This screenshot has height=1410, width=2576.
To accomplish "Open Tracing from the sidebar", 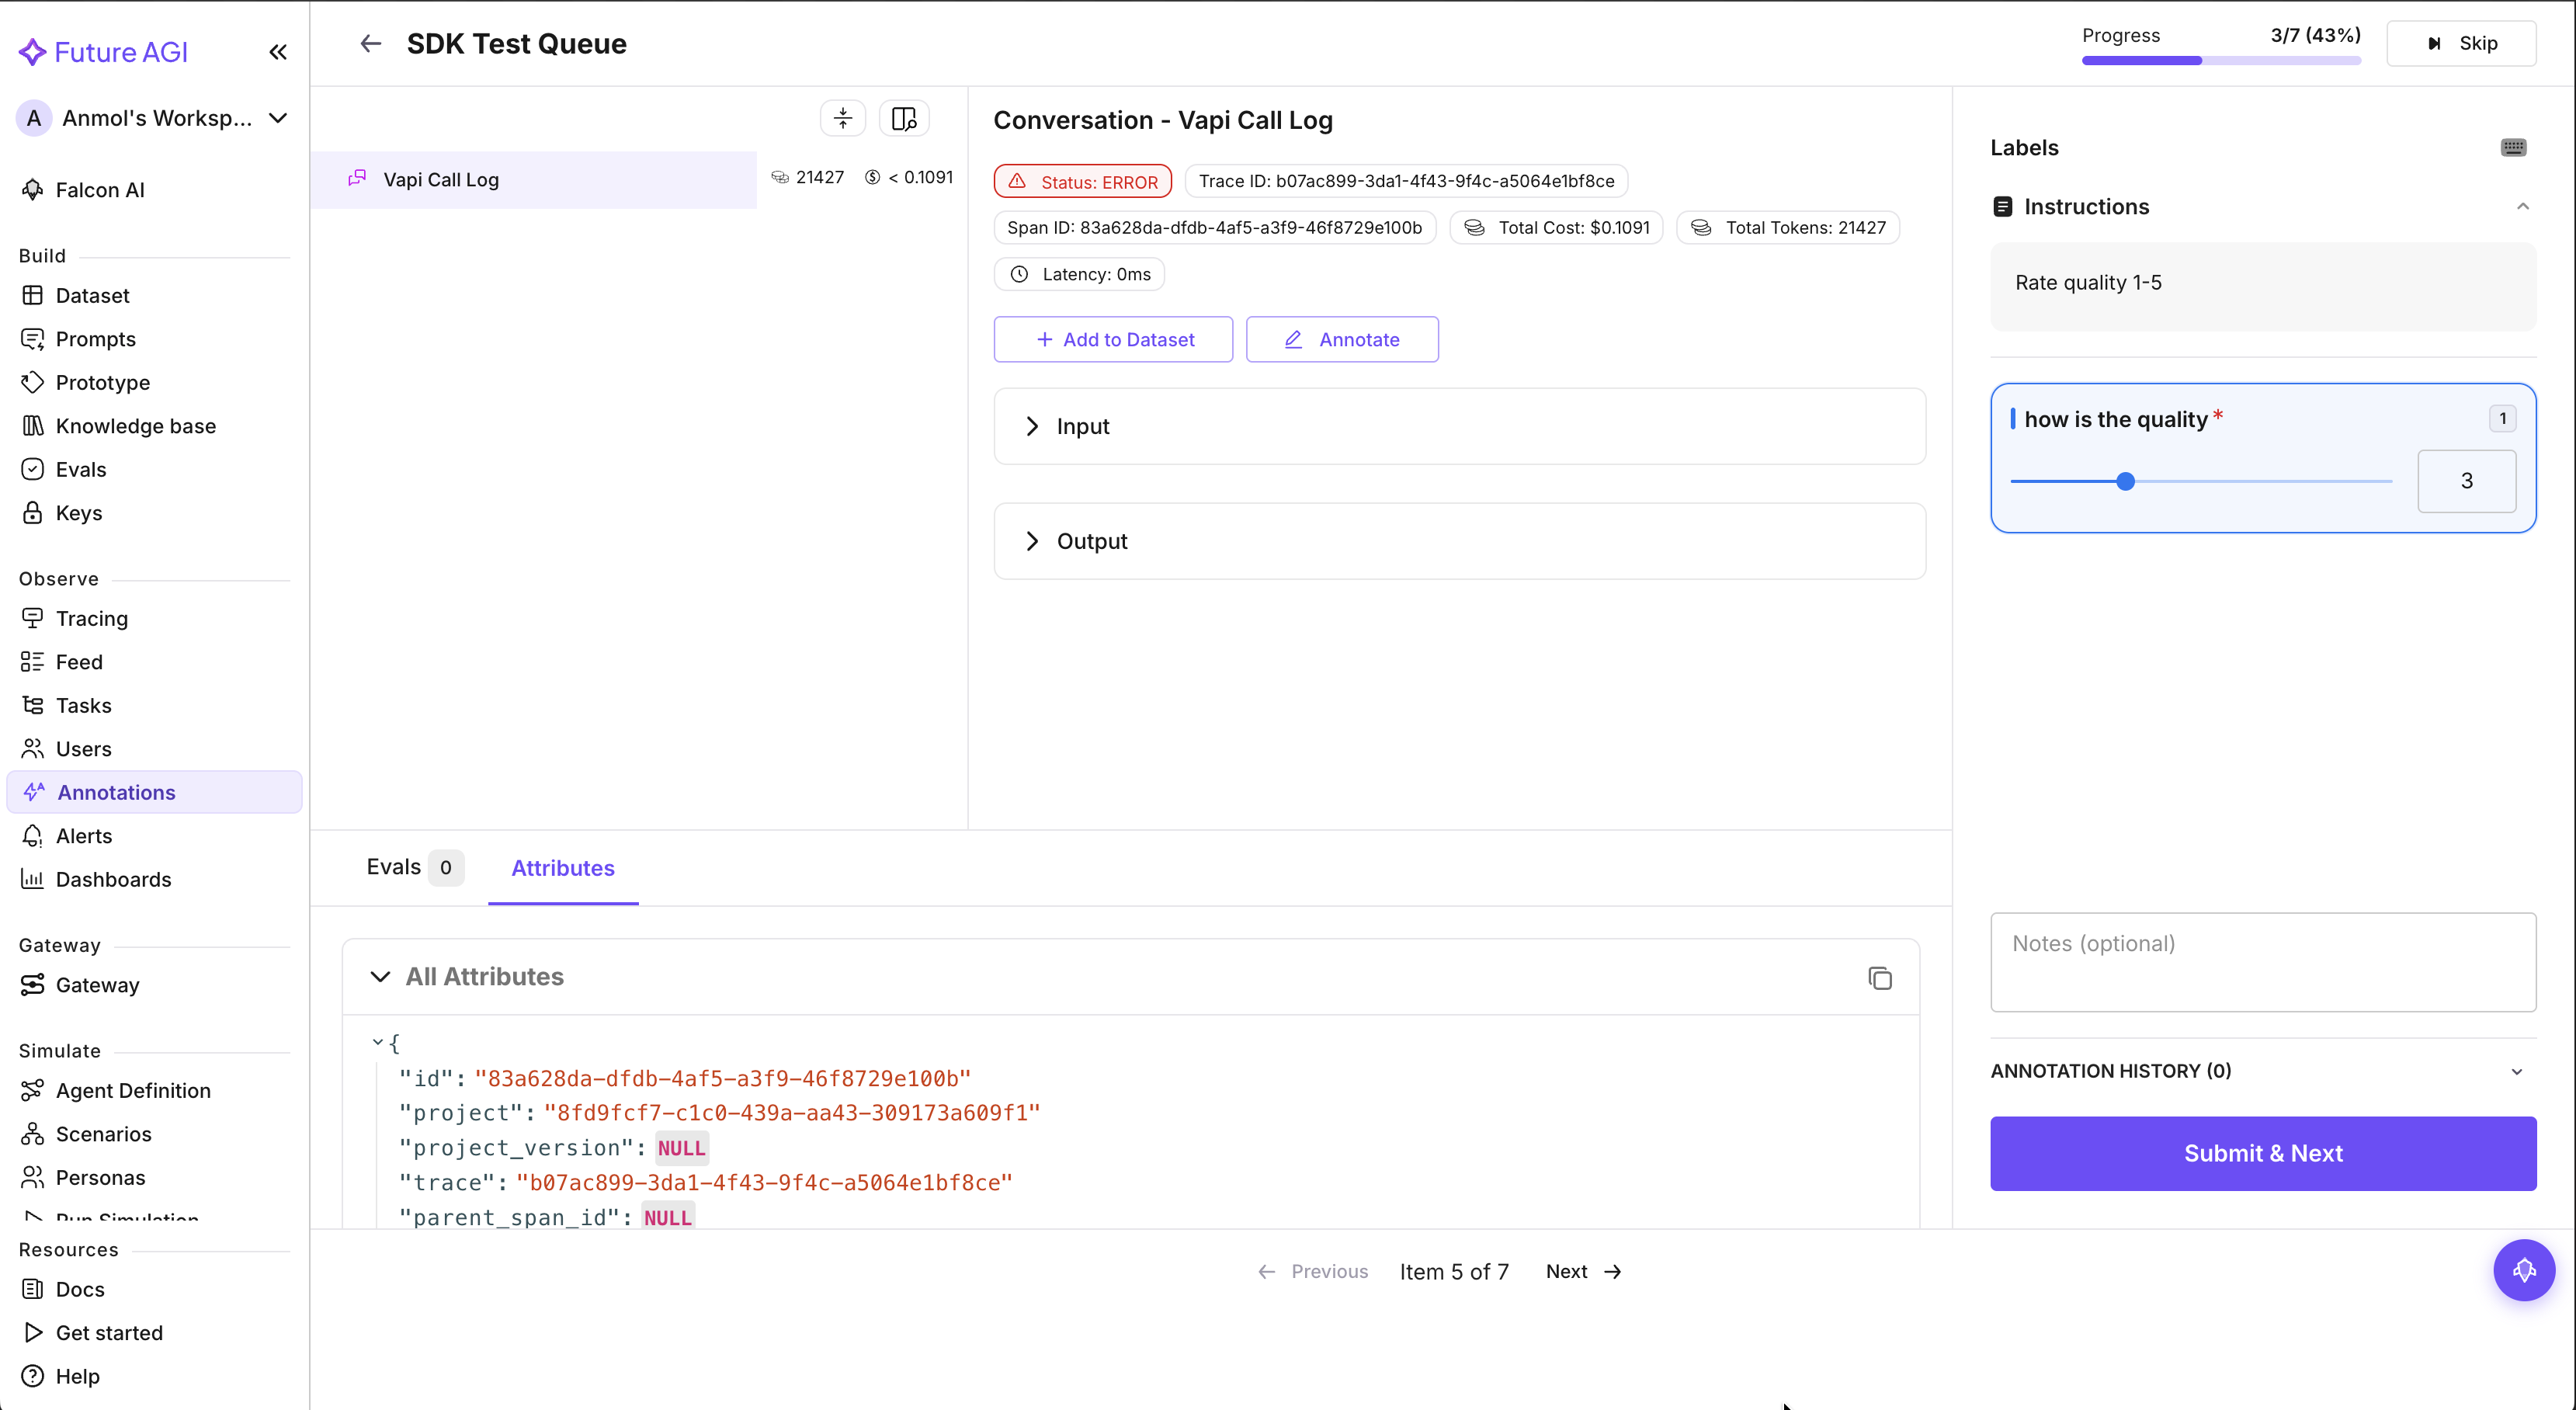I will pyautogui.click(x=91, y=618).
